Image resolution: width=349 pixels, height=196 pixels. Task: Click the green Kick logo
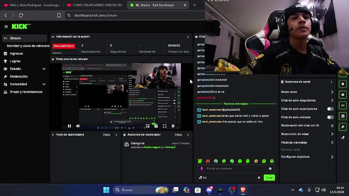21,26
